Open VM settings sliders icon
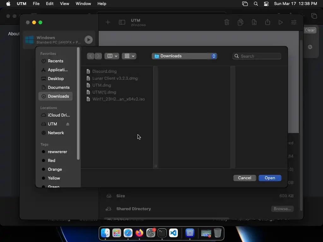The width and height of the screenshot is (323, 242). click(x=294, y=22)
